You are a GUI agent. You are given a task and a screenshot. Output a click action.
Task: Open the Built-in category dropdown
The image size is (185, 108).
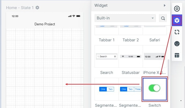pos(125,18)
